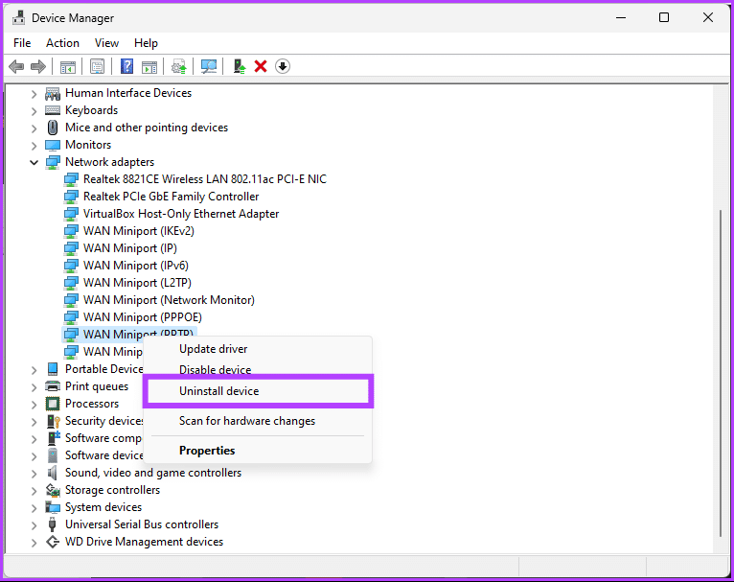Click Scan for hardware changes monitor icon

(209, 66)
